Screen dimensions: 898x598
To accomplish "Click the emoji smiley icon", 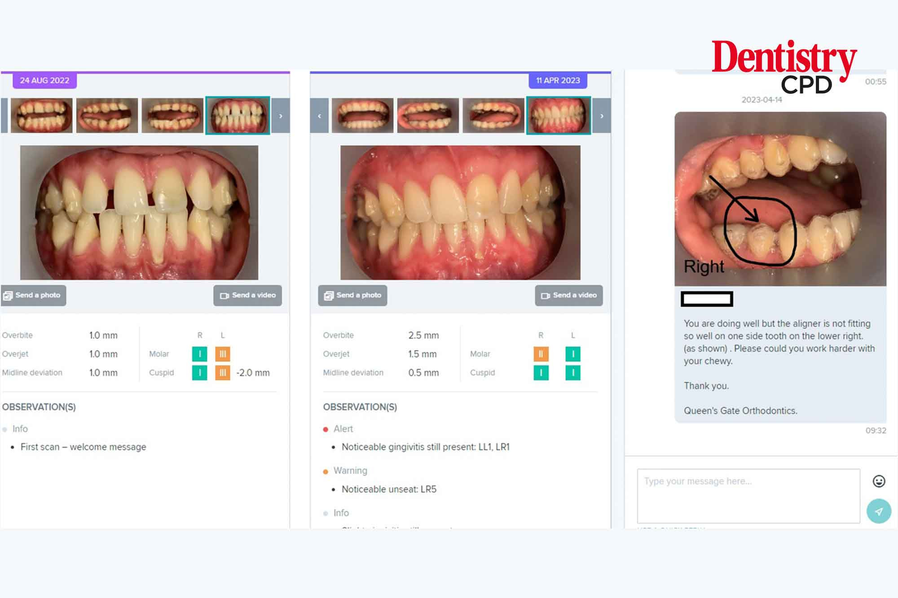I will [x=879, y=481].
